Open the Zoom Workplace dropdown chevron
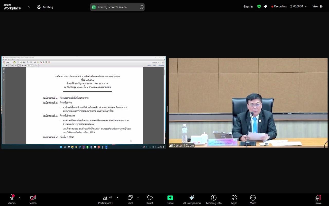329x206 pixels. (29, 7)
